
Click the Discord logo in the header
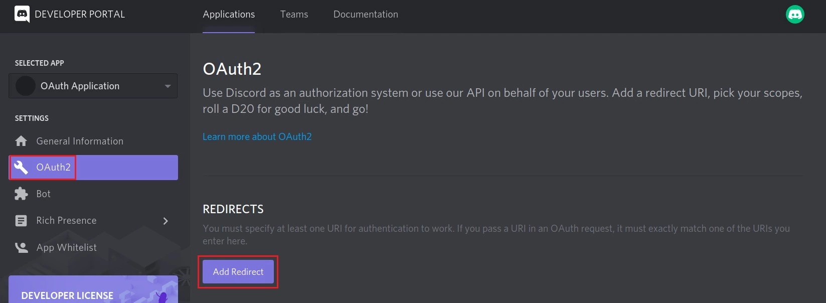(x=22, y=15)
